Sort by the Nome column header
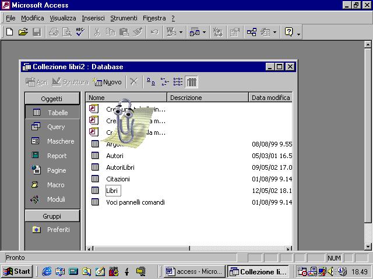The height and width of the screenshot is (279, 373). [x=126, y=98]
